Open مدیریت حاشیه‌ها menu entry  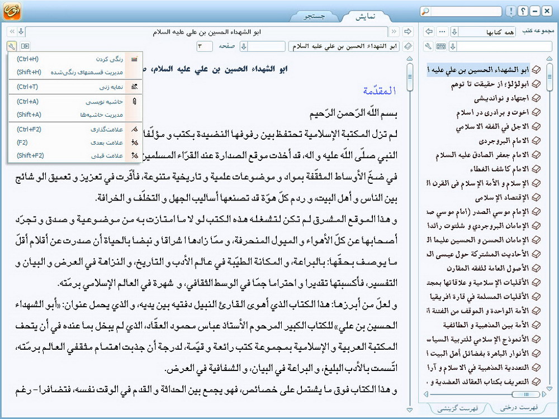coord(75,115)
